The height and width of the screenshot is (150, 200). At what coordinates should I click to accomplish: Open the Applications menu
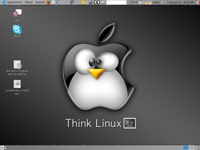(x=14, y=2)
